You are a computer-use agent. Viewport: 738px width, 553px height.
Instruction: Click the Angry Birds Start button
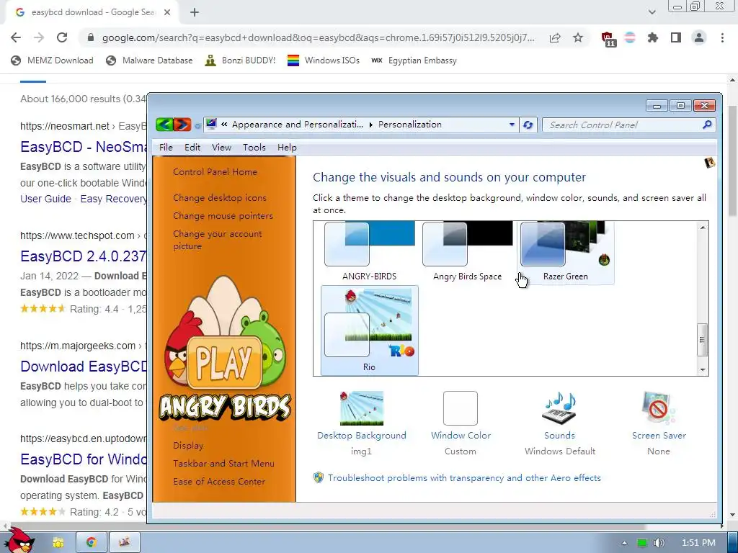(19, 540)
